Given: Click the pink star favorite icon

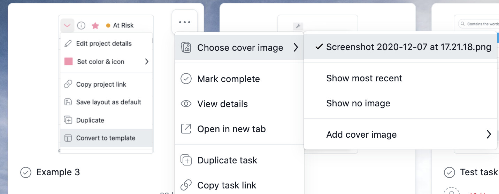Looking at the screenshot, I should point(95,25).
